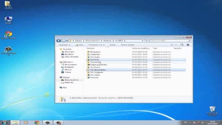The width and height of the screenshot is (222, 125).
Task: Sort by the Tipo column header
Action: pyautogui.click(x=155, y=48)
